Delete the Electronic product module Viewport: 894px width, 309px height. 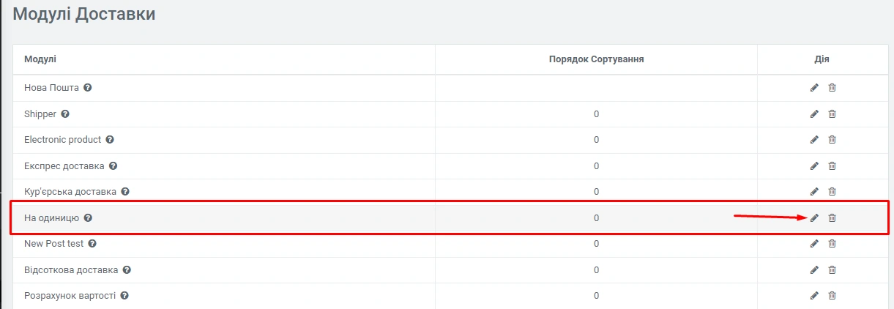pos(832,140)
